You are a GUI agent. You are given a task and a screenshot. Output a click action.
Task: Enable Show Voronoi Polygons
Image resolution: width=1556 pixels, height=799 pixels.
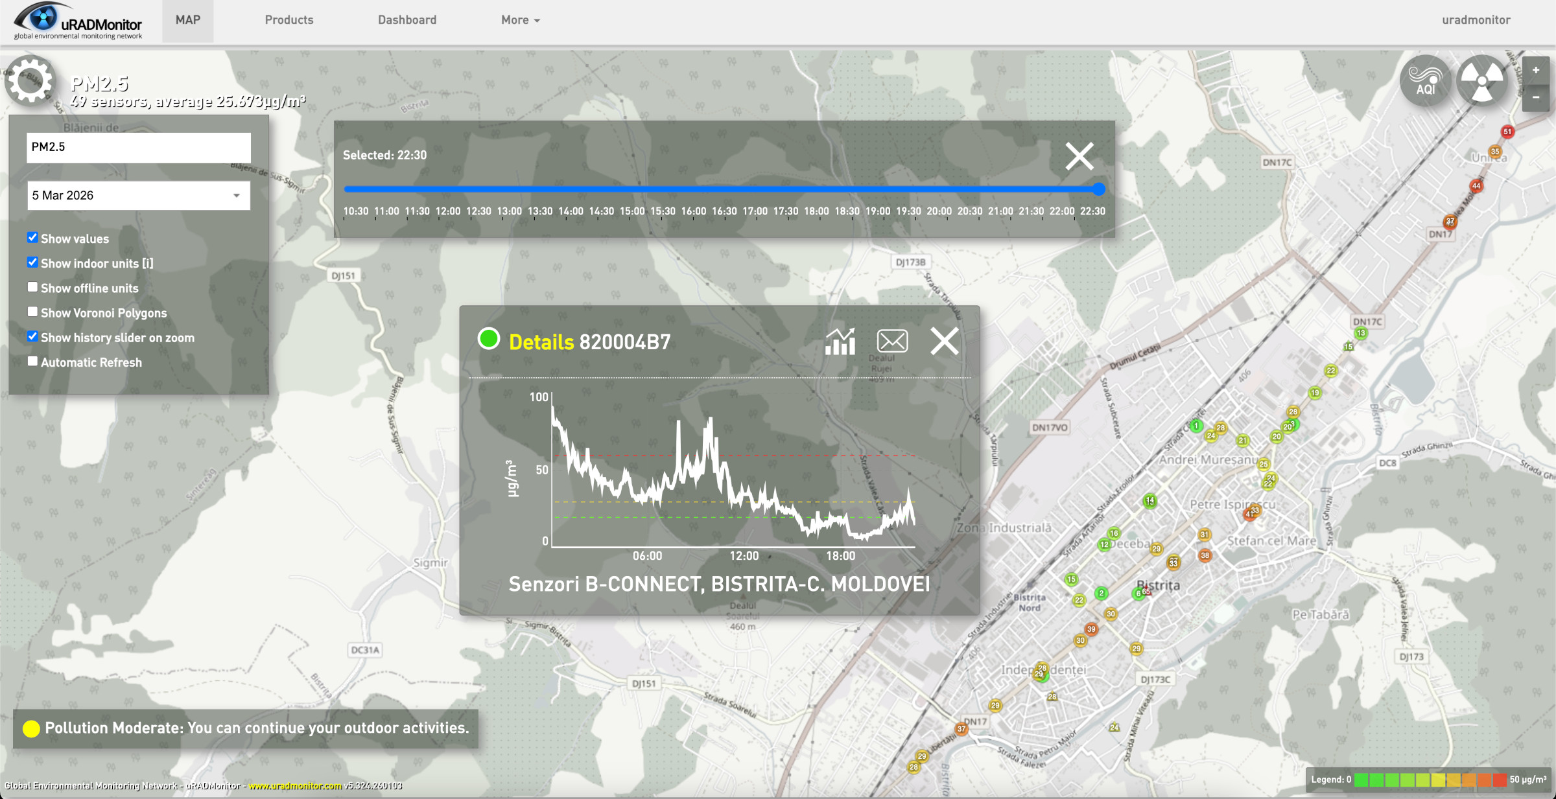[x=32, y=312]
